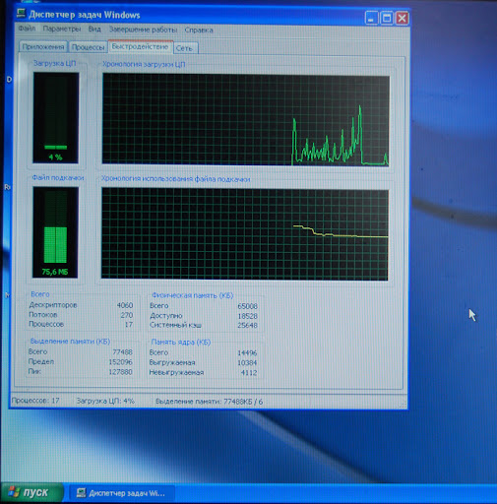
Task: Click status bar Процессов: 17
Action: coord(35,401)
